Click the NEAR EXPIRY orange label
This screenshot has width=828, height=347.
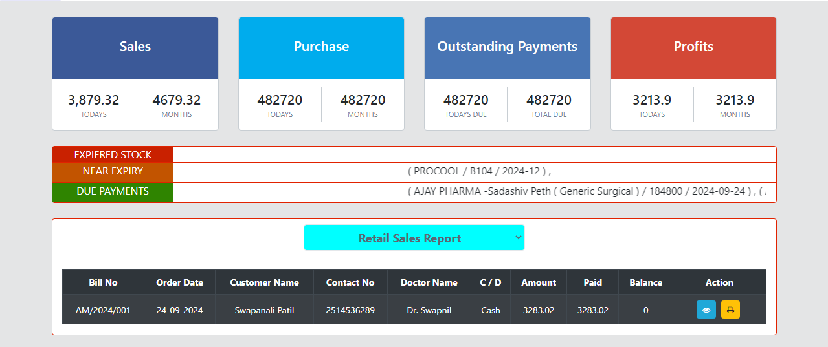113,172
